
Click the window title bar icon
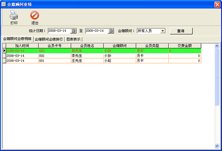pyautogui.click(x=4, y=4)
